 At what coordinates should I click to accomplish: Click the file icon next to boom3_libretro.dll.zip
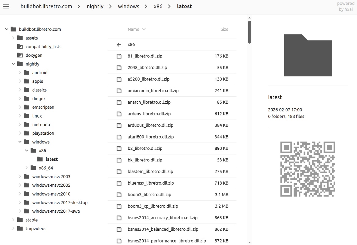point(119,195)
